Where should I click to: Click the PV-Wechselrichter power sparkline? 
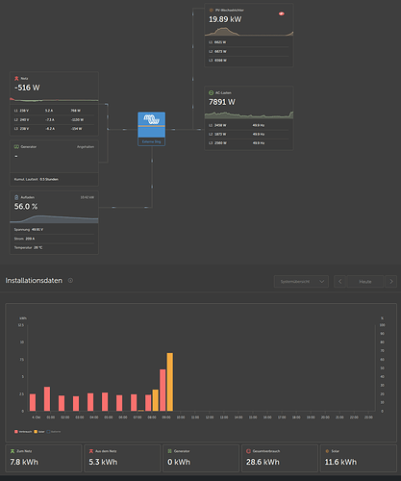click(249, 32)
